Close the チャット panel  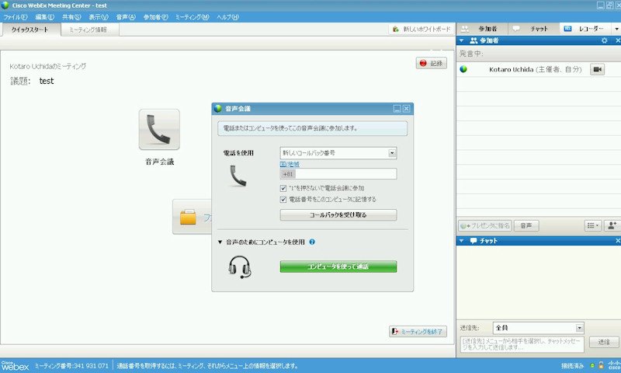tap(617, 241)
